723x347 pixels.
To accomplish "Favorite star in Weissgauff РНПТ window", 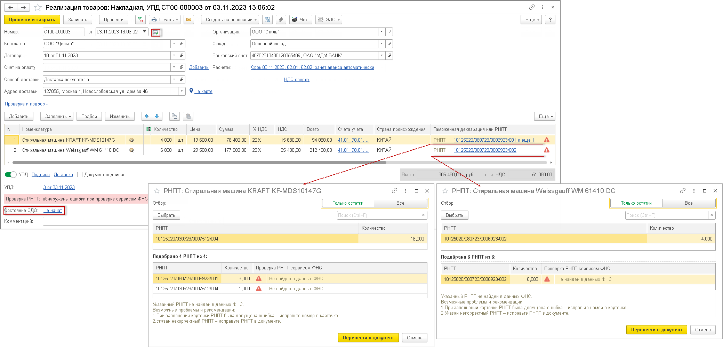I will pos(445,191).
